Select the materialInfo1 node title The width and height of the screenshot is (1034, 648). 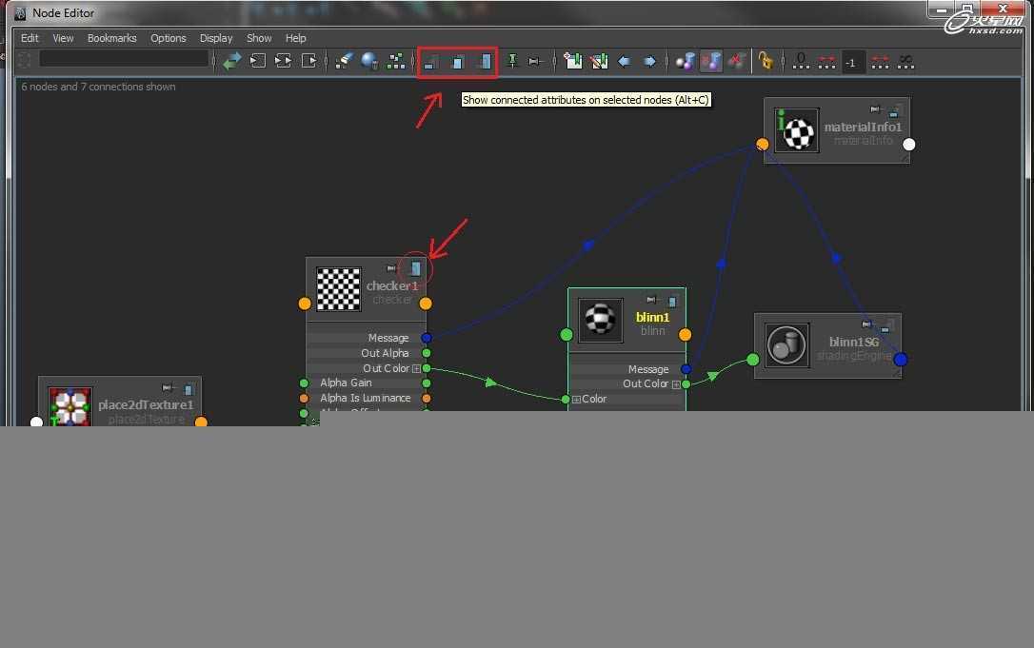(863, 127)
